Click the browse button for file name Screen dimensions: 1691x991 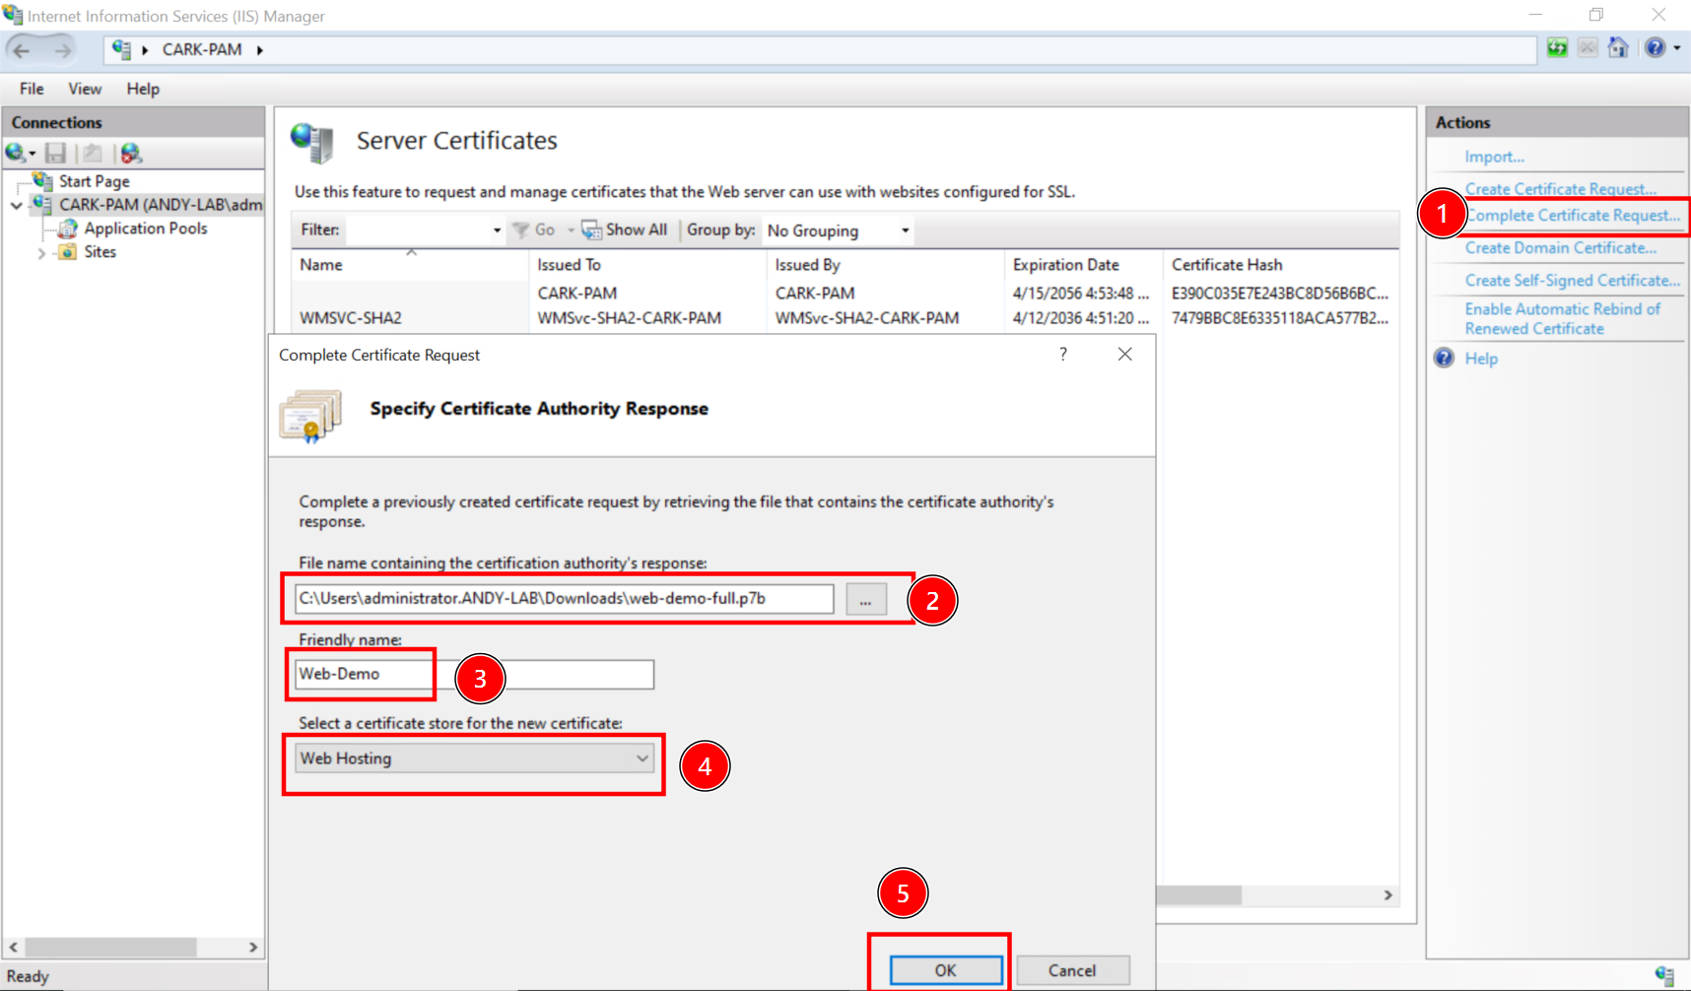[x=865, y=599]
